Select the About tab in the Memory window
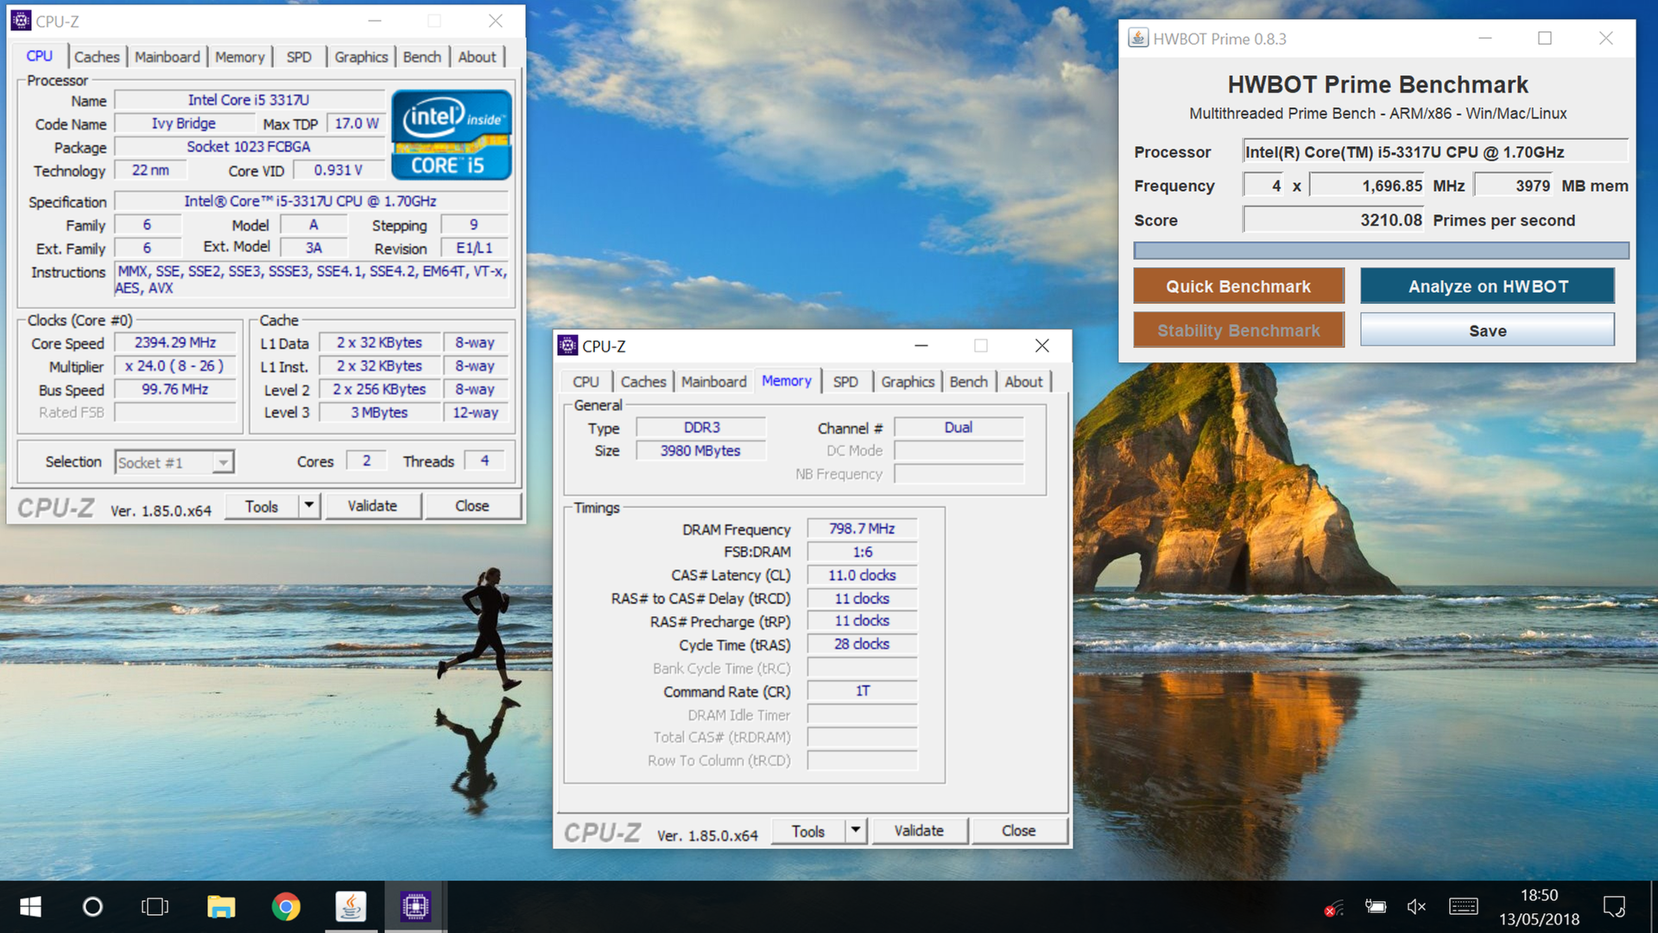The image size is (1658, 933). [1023, 382]
